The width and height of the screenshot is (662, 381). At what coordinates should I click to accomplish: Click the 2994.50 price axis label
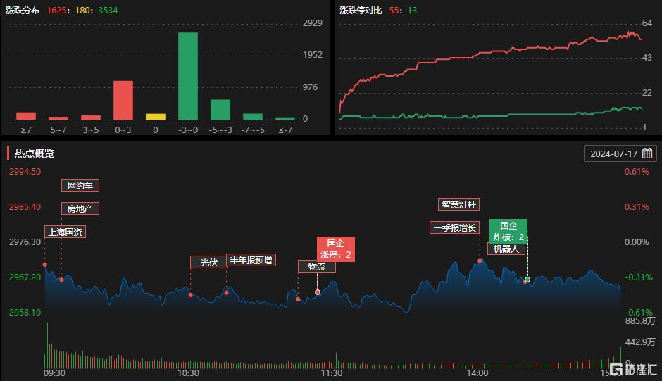point(25,172)
